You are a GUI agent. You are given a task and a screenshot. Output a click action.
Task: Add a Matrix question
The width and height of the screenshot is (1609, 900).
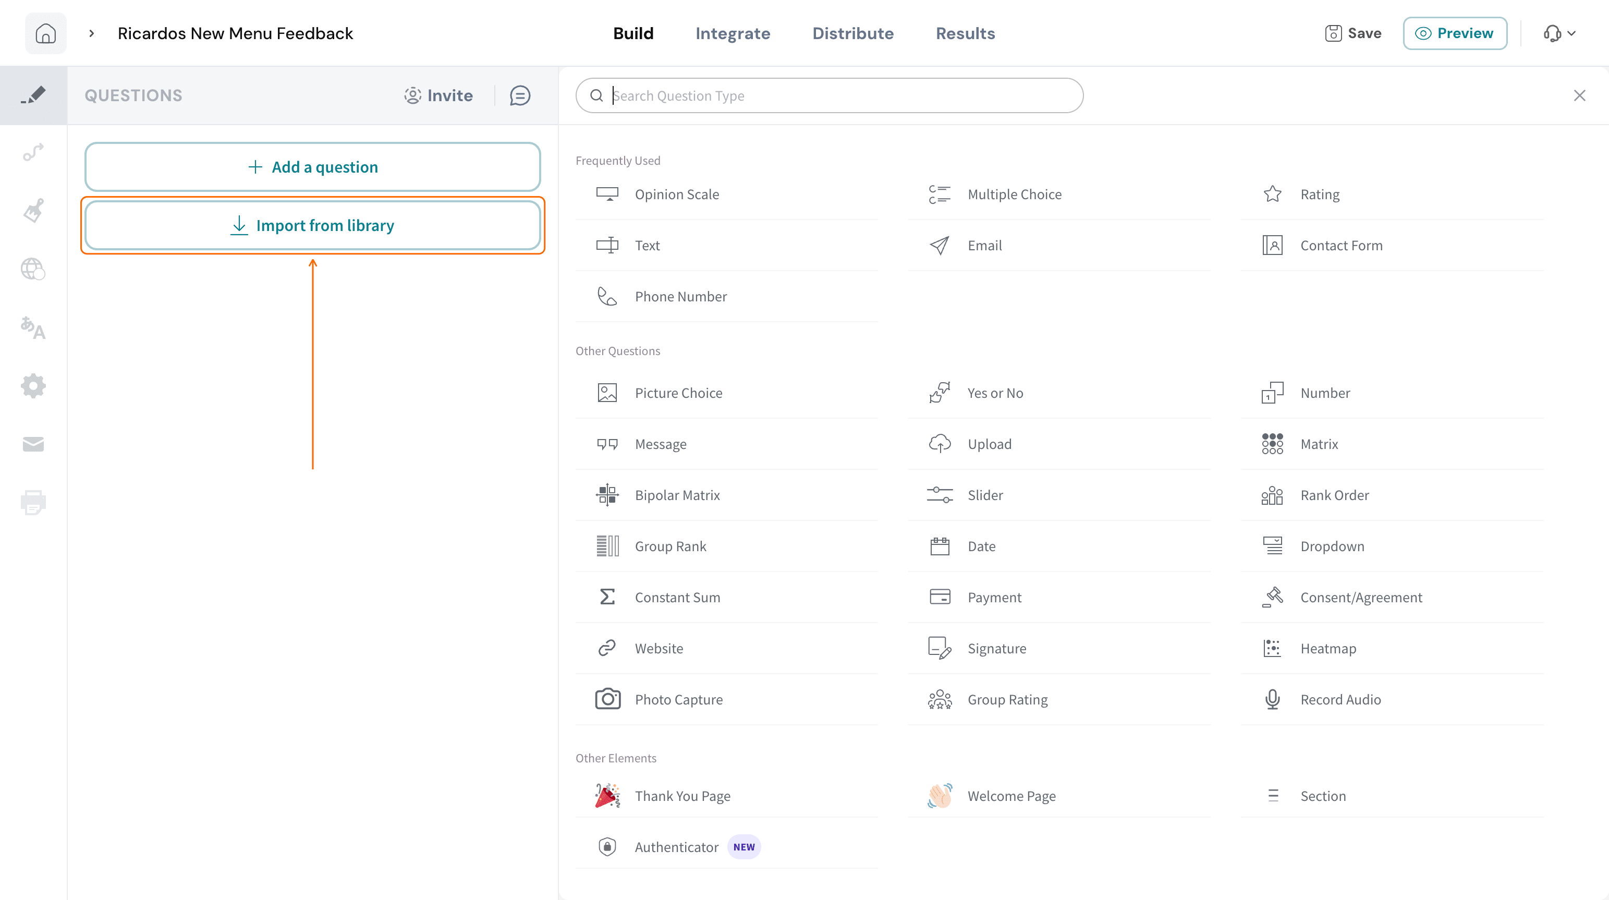point(1392,444)
